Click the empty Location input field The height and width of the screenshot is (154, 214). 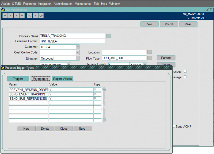tap(124, 52)
